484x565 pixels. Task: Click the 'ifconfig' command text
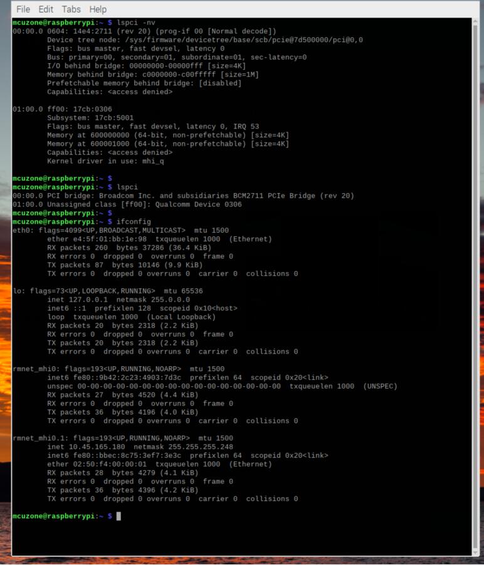click(134, 221)
